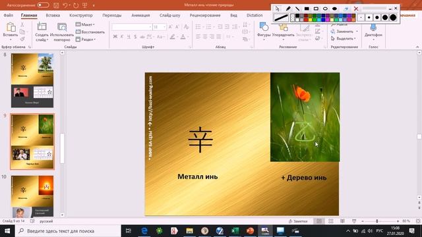The width and height of the screenshot is (422, 237).
Task: Toggle bold Ж formatting
Action: pos(115,37)
